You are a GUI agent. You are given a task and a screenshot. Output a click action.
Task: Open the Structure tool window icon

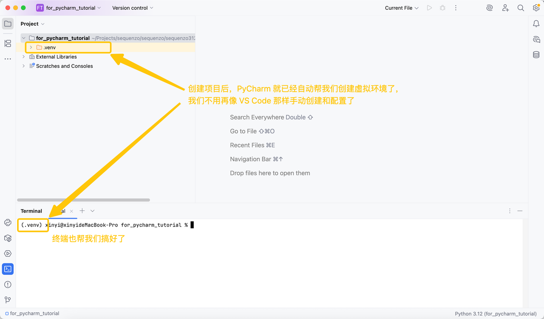(8, 43)
